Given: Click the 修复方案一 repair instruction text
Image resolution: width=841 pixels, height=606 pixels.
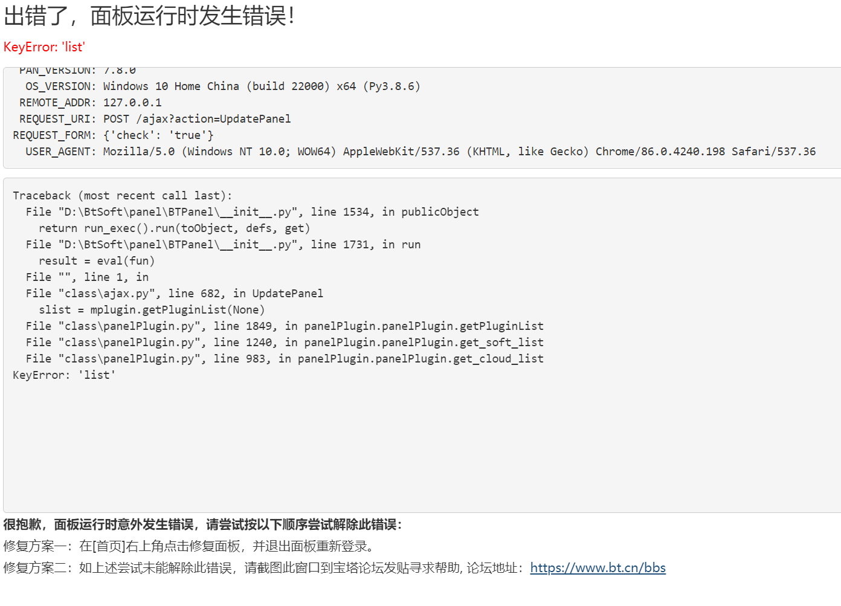Looking at the screenshot, I should click(190, 546).
